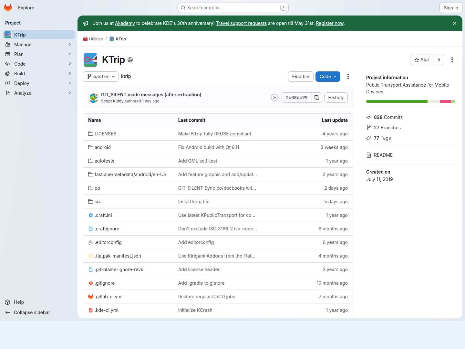The width and height of the screenshot is (465, 349).
Task: Open the master branch dropdown
Action: pyautogui.click(x=101, y=77)
